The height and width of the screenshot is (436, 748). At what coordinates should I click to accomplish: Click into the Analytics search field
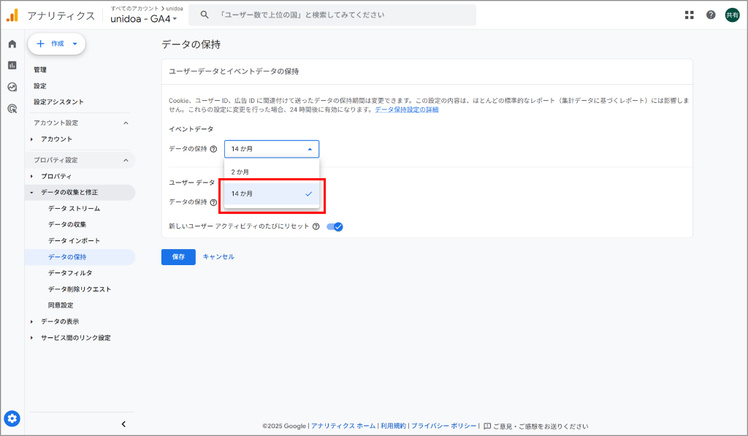pos(332,15)
